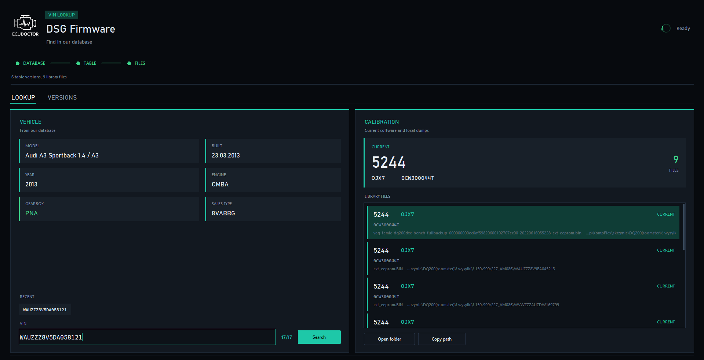The height and width of the screenshot is (360, 704).
Task: Click Copy path button
Action: (x=442, y=339)
